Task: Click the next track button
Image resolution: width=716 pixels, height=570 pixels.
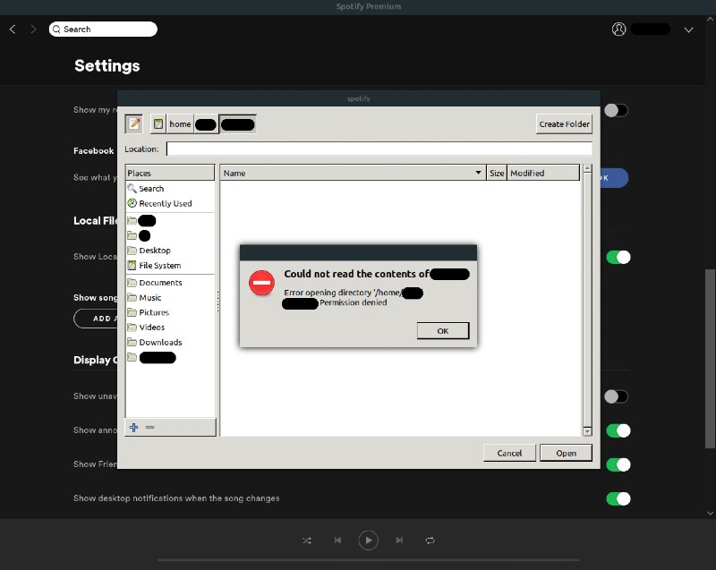Action: pyautogui.click(x=399, y=540)
